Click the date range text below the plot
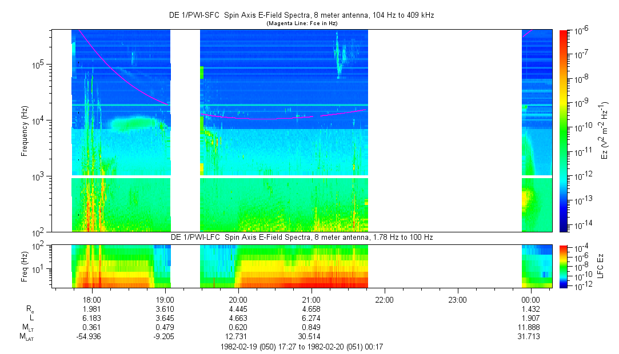This screenshot has width=619, height=354. coord(302,347)
